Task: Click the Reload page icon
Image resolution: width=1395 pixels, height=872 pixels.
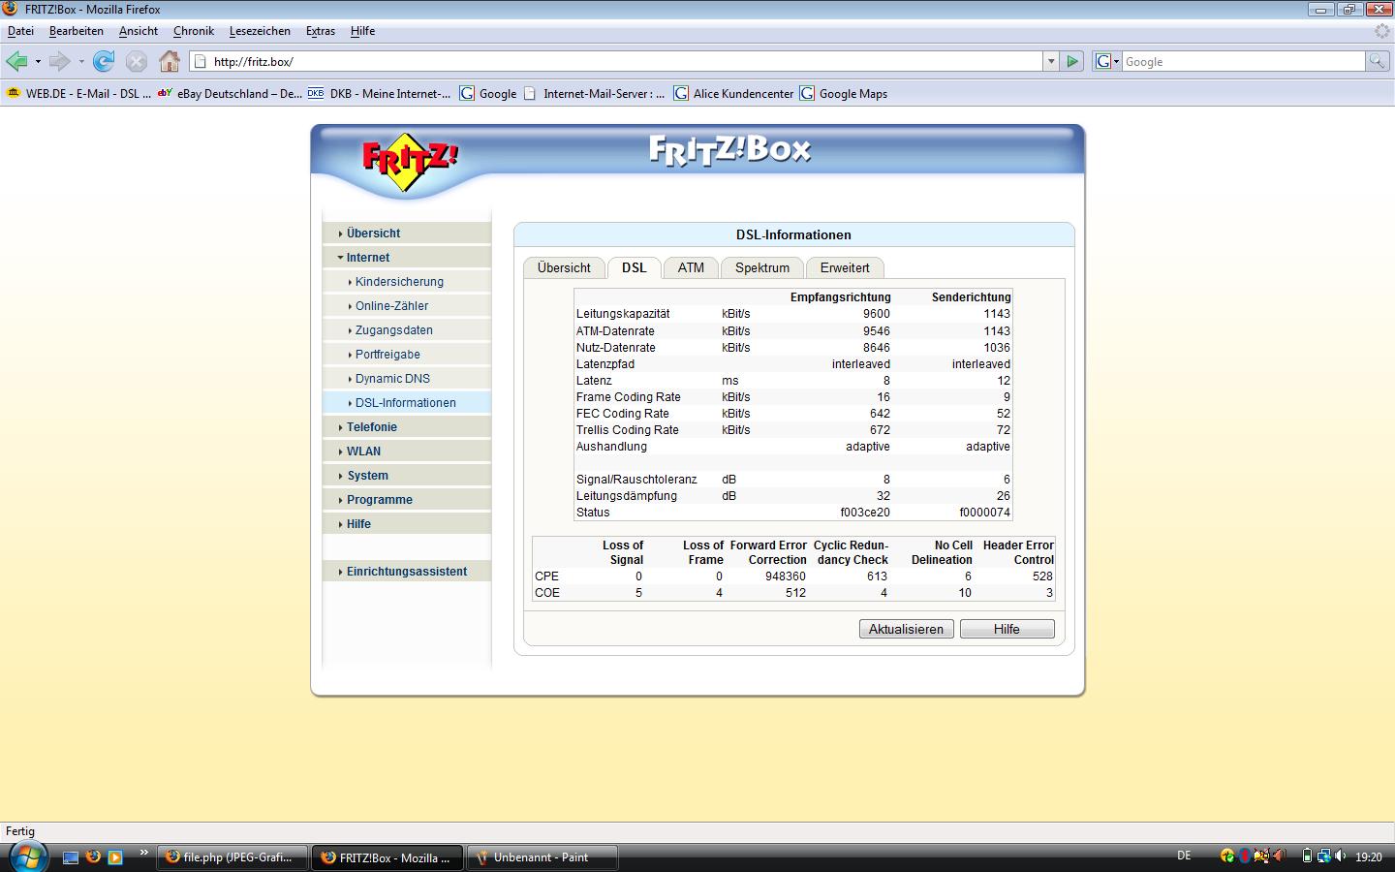Action: pos(104,61)
